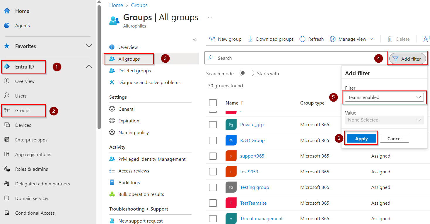
Task: Open the Delete trash icon in toolbar
Action: [x=390, y=39]
